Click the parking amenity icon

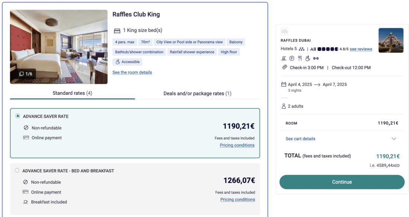coord(292,58)
